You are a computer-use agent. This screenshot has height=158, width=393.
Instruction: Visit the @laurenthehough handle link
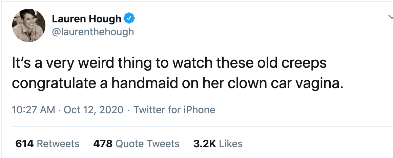click(x=93, y=32)
